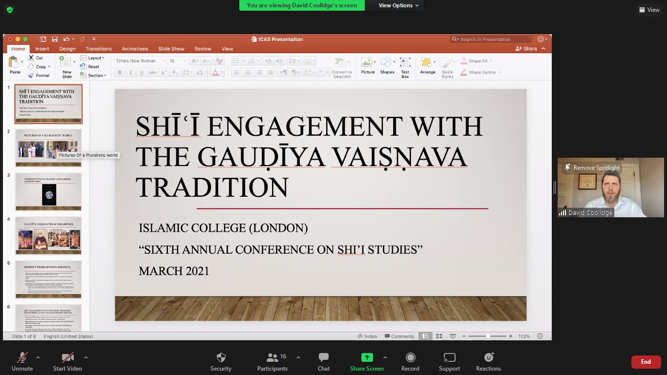This screenshot has width=667, height=375.
Task: Open the Slide Show ribbon tab
Action: (171, 49)
